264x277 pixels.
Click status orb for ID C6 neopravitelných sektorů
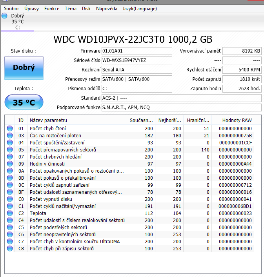(10, 234)
